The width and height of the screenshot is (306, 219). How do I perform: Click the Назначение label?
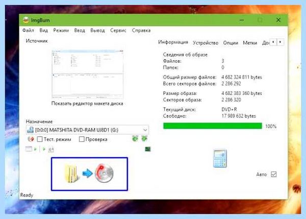pos(39,121)
